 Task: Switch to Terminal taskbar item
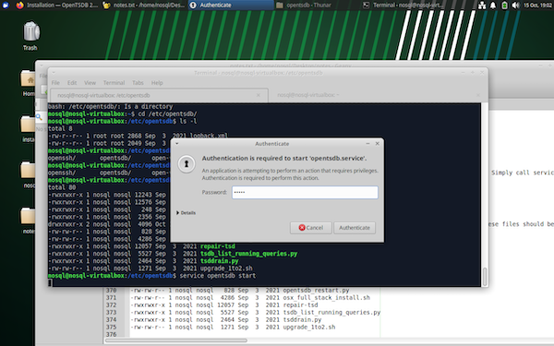tap(403, 5)
